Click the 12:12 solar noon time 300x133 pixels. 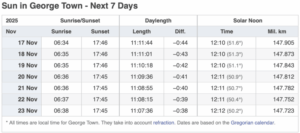(218, 111)
